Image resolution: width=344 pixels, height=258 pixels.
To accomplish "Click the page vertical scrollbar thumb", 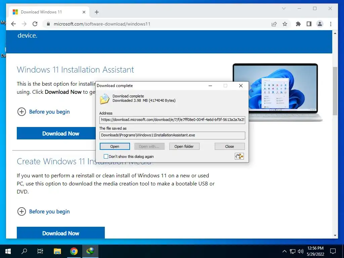I will tap(335, 91).
